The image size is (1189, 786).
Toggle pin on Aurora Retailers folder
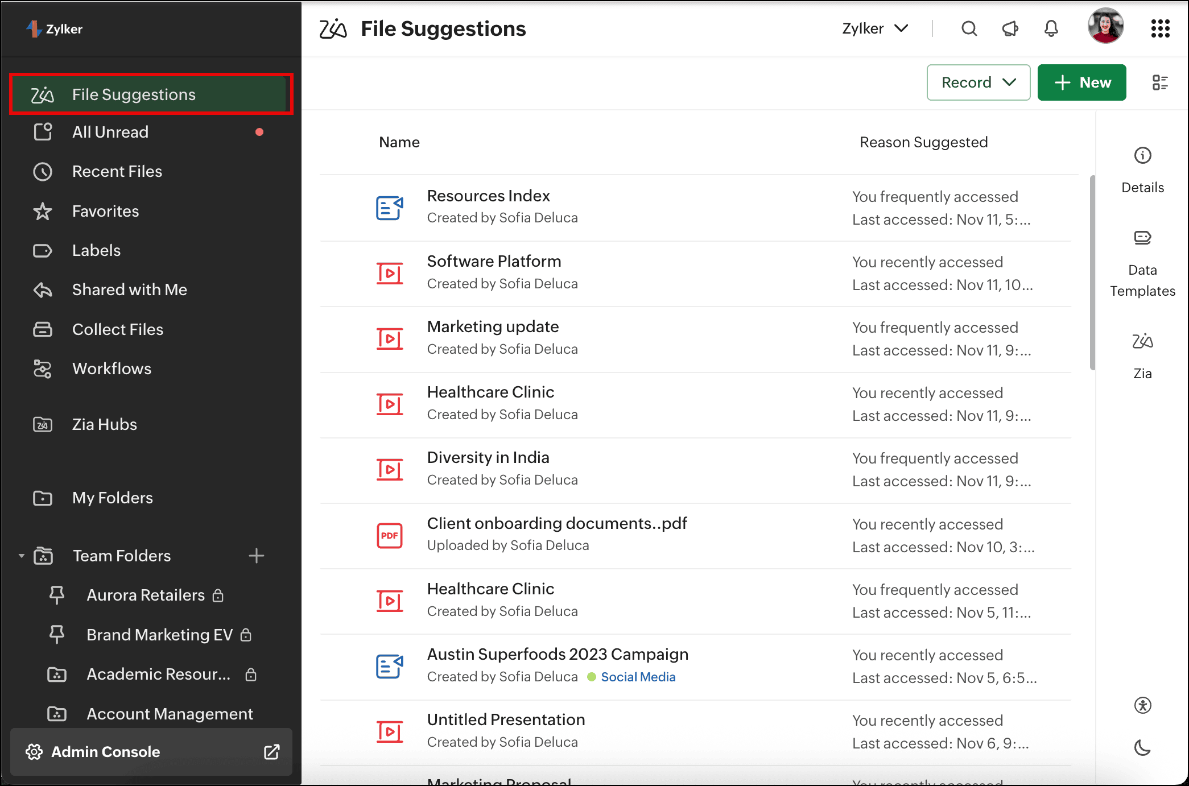pos(57,595)
